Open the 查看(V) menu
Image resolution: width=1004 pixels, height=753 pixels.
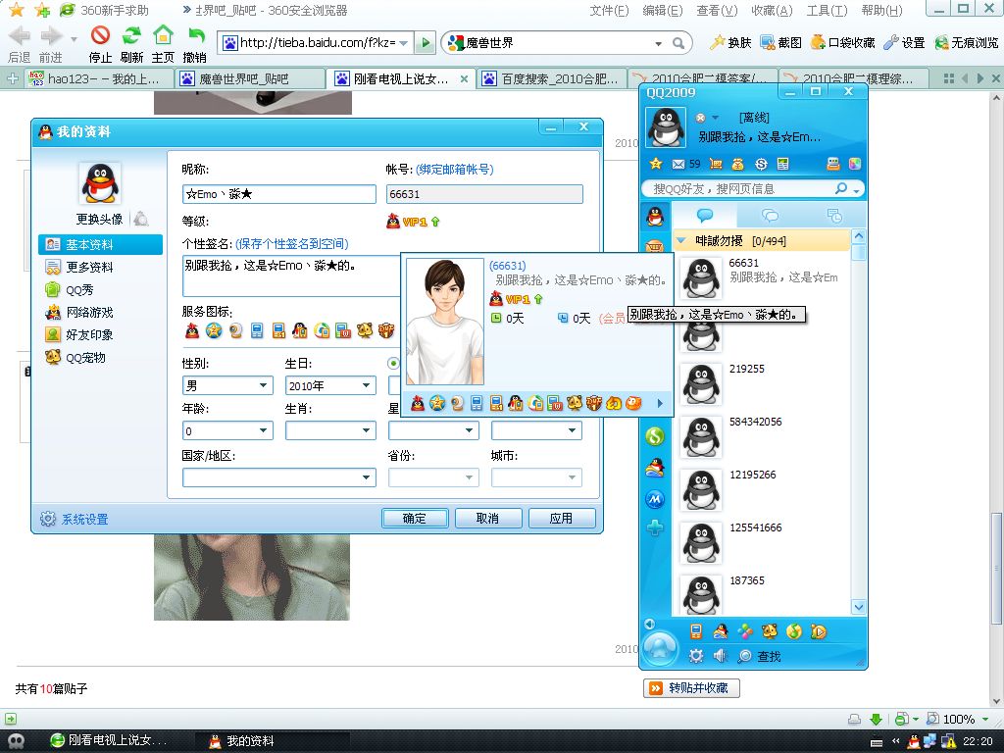tap(717, 10)
